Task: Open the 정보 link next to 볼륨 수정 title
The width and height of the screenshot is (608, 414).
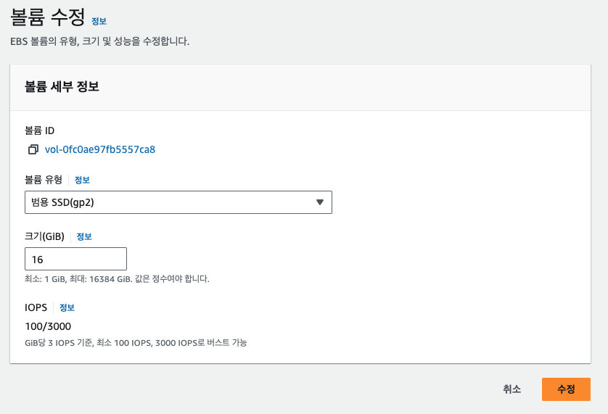Action: click(99, 21)
